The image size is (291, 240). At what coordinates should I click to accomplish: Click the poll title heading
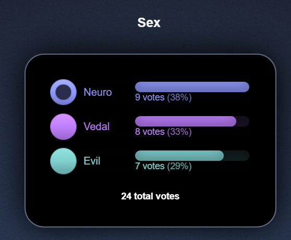(x=149, y=22)
